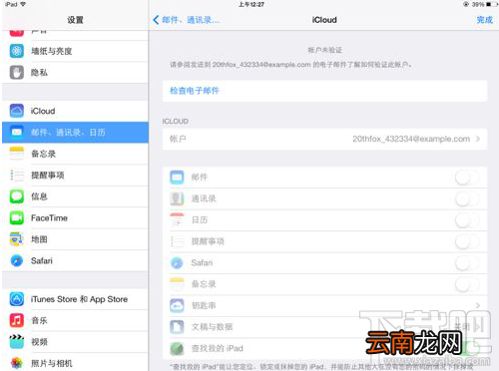Toggle the 备忘录 (Notes) iCloud switch
The image size is (499, 371).
[x=467, y=284]
